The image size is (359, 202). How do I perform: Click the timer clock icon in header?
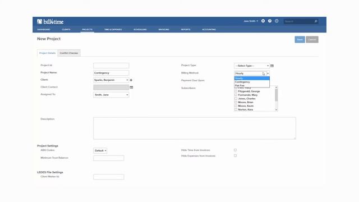click(277, 21)
